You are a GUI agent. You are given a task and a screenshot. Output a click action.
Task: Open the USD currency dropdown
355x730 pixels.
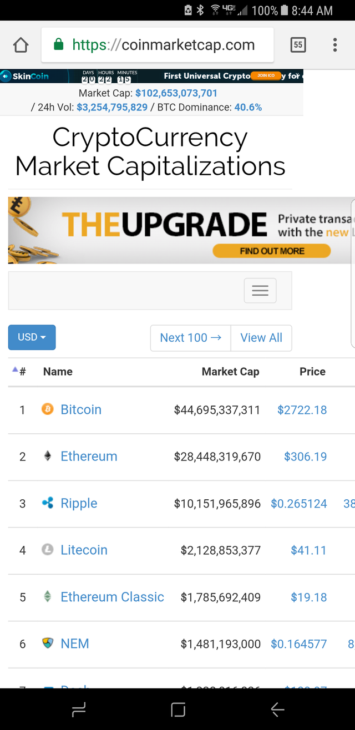32,337
